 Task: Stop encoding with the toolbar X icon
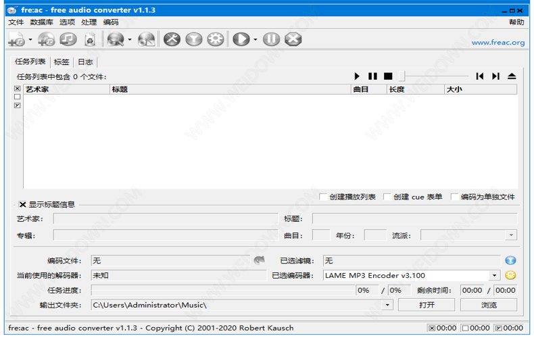(x=293, y=40)
